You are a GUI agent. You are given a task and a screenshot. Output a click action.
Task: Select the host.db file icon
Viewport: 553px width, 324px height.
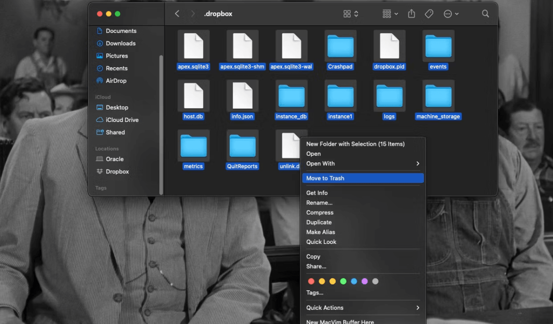point(193,96)
